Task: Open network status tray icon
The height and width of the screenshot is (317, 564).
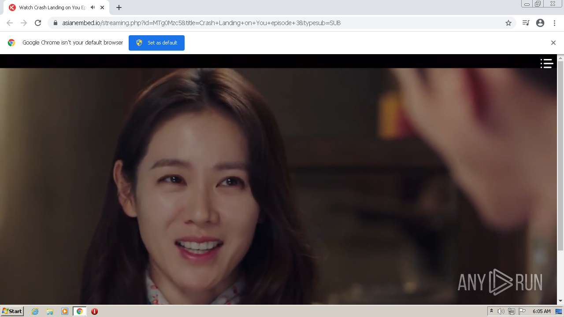Action: coord(512,311)
